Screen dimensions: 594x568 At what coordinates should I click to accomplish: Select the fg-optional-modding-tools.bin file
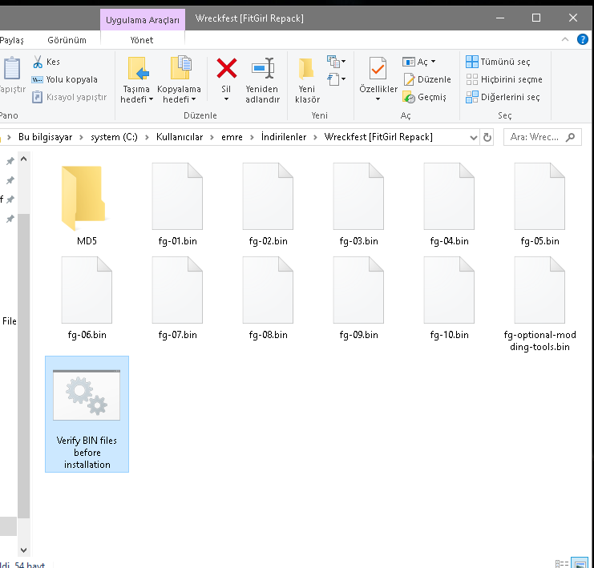point(539,304)
